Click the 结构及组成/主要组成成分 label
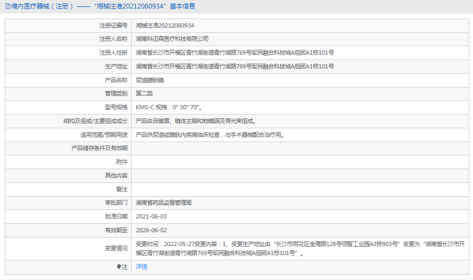473x280 pixels. click(96, 121)
